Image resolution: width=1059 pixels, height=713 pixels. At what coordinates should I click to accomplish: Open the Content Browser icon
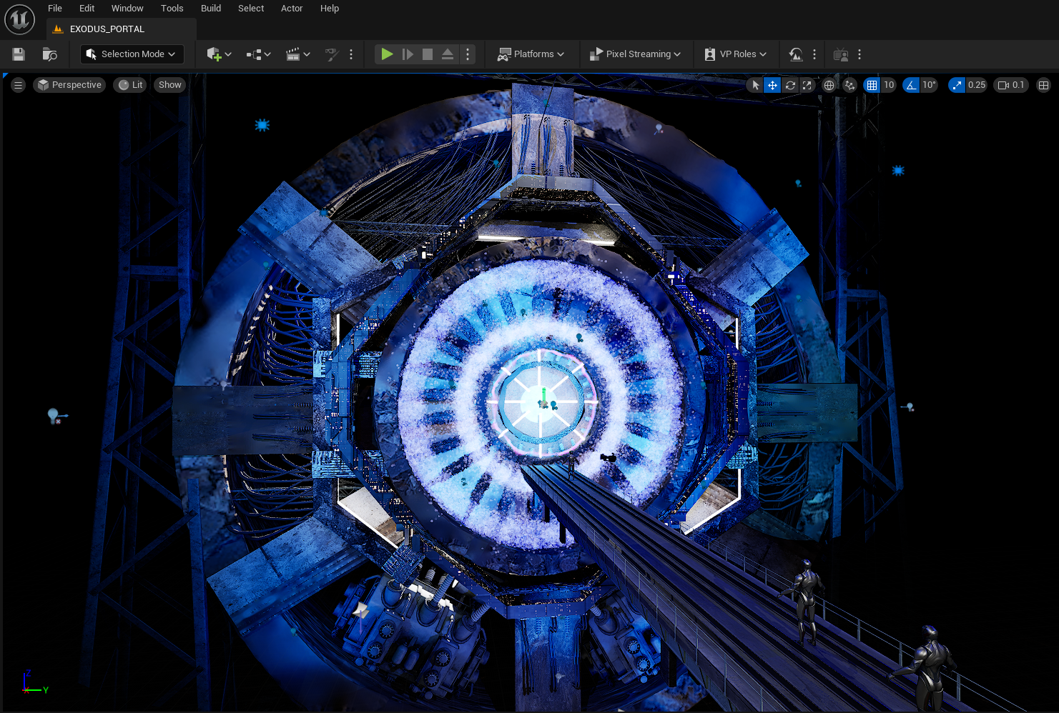(x=49, y=54)
